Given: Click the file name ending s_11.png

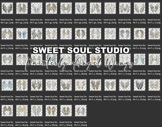Looking at the screenshot, I should [x=154, y=21].
